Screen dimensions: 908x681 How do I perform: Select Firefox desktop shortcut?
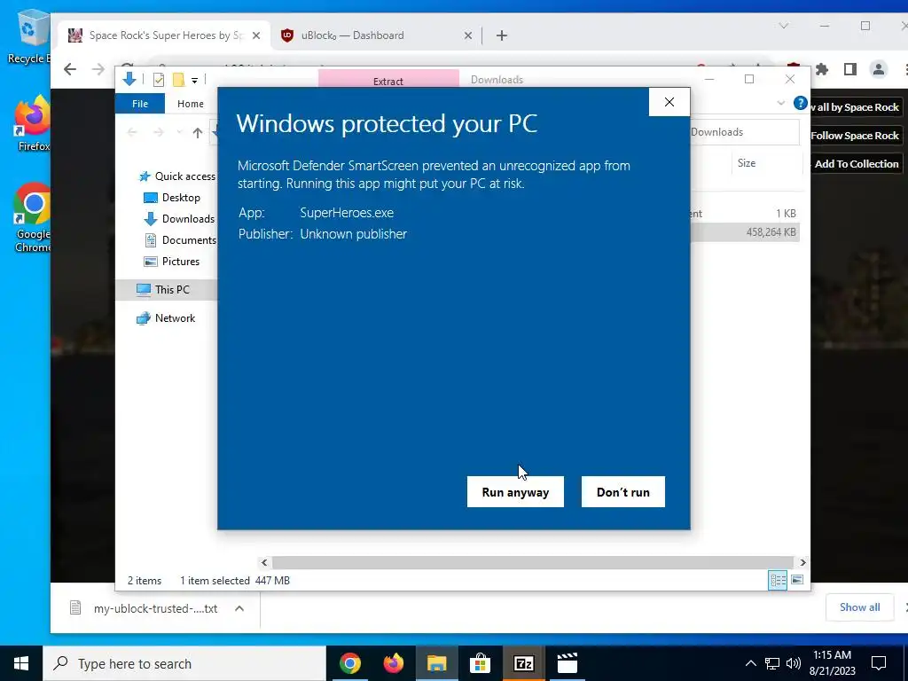[x=33, y=124]
